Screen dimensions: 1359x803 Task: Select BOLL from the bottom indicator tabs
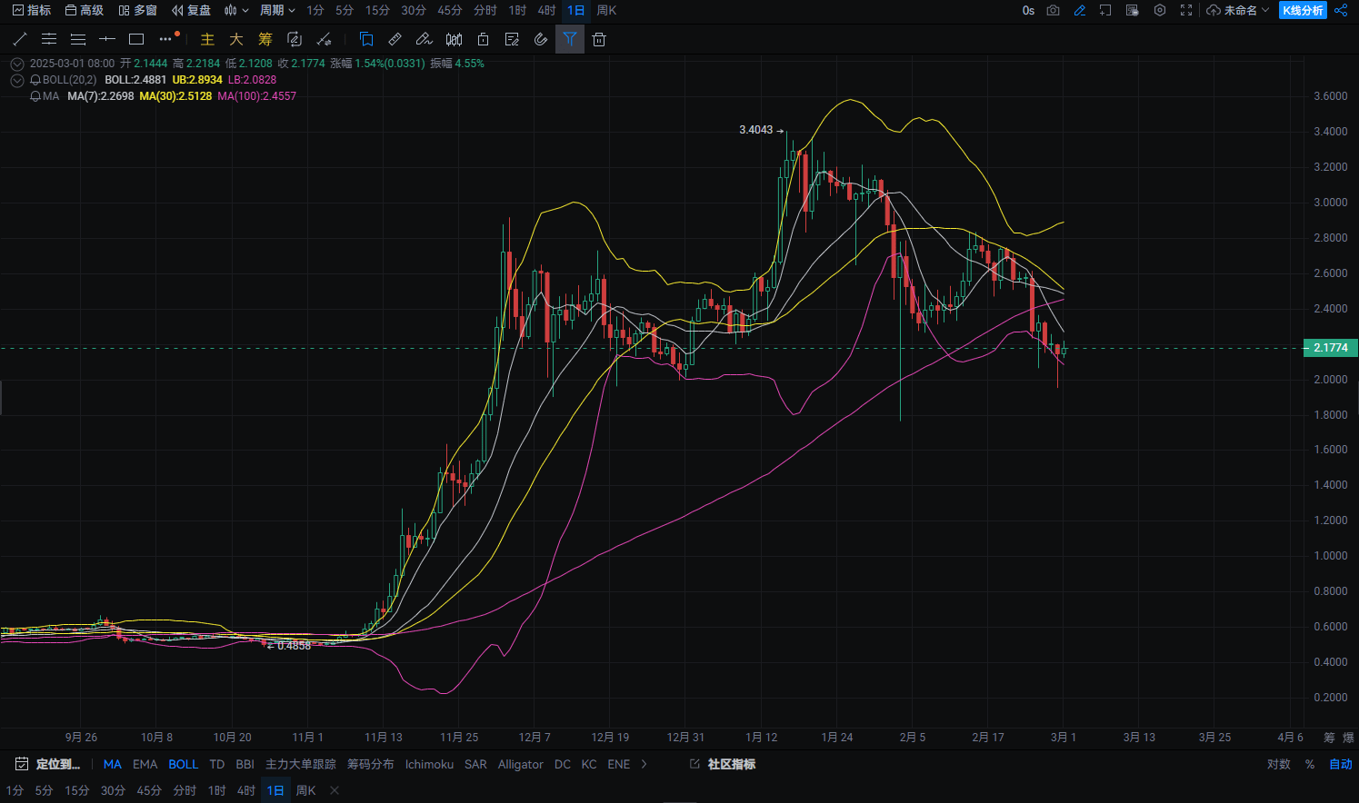pyautogui.click(x=183, y=764)
